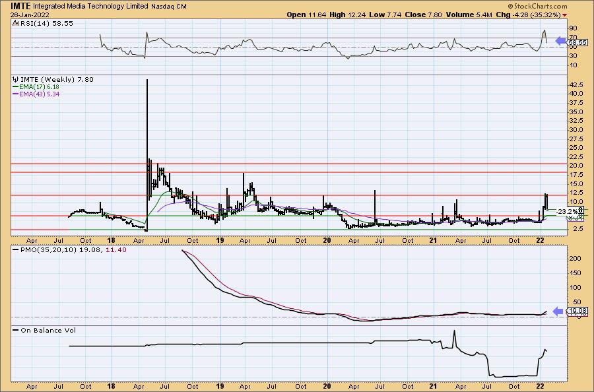Click the purple EMA(43) legend line swatch
594x392 pixels.
(x=16, y=94)
